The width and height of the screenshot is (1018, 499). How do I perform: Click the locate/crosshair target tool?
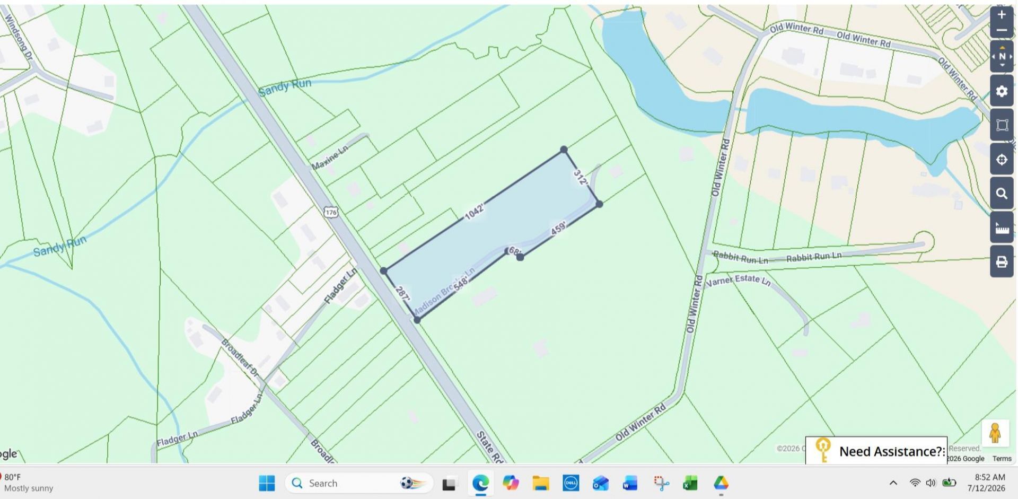pyautogui.click(x=1002, y=160)
